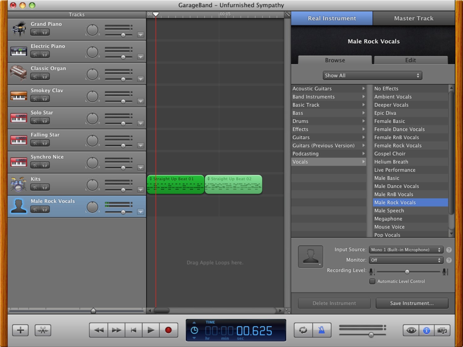Select the Vocals category
This screenshot has width=463, height=347.
pos(329,162)
